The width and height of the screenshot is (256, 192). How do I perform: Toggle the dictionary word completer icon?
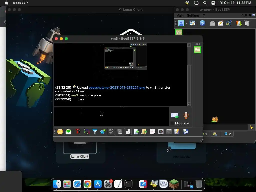[120, 131]
